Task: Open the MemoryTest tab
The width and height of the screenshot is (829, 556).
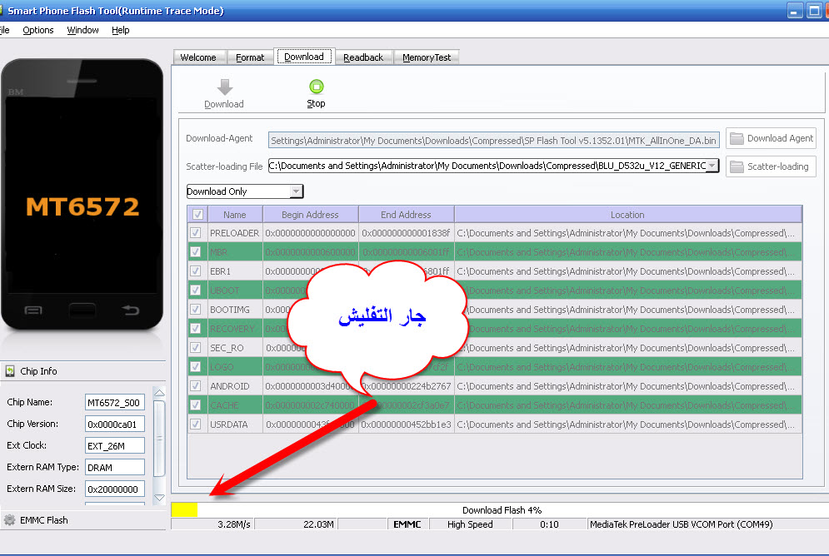Action: pos(427,57)
